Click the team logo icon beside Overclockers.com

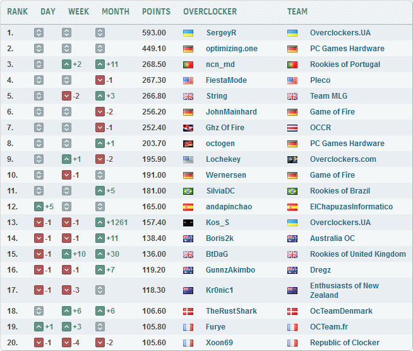click(292, 159)
